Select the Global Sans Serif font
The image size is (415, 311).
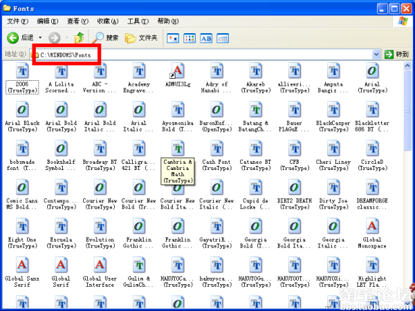(22, 273)
